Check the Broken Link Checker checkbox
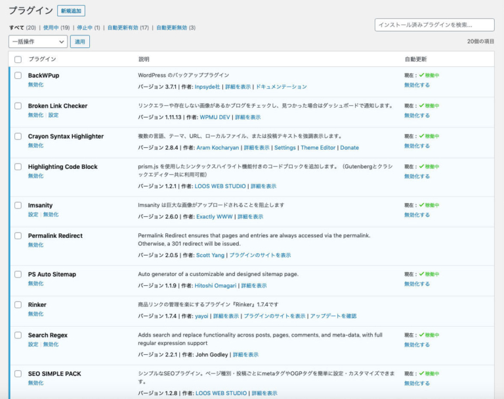The height and width of the screenshot is (399, 504). point(18,106)
